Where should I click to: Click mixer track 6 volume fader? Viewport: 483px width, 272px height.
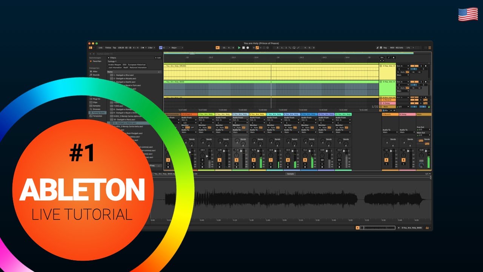[x=258, y=151]
